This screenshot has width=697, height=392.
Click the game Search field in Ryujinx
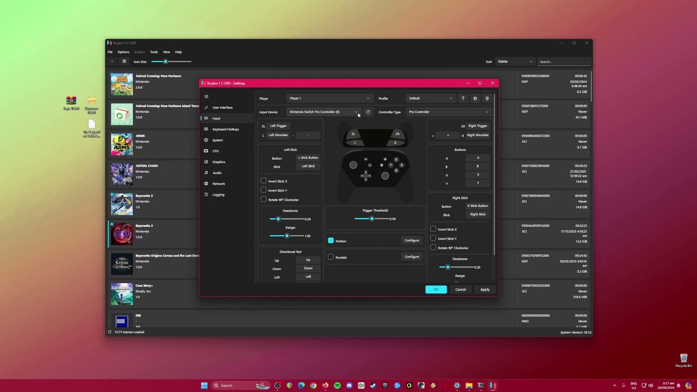564,62
